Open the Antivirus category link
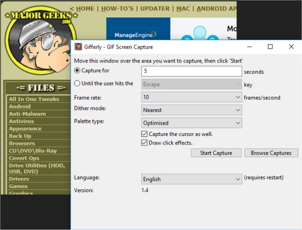The width and height of the screenshot is (302, 230). [x=21, y=121]
